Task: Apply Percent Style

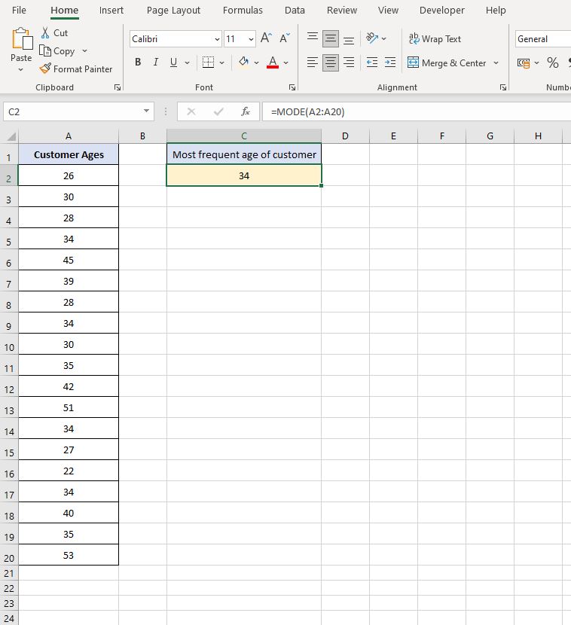Action: [x=553, y=62]
